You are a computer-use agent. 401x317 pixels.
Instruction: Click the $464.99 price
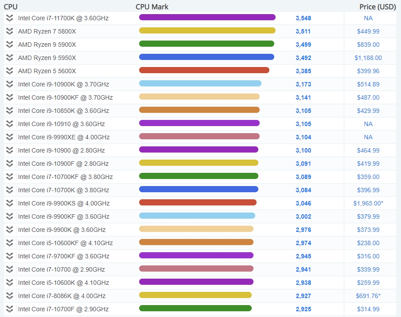coord(368,150)
